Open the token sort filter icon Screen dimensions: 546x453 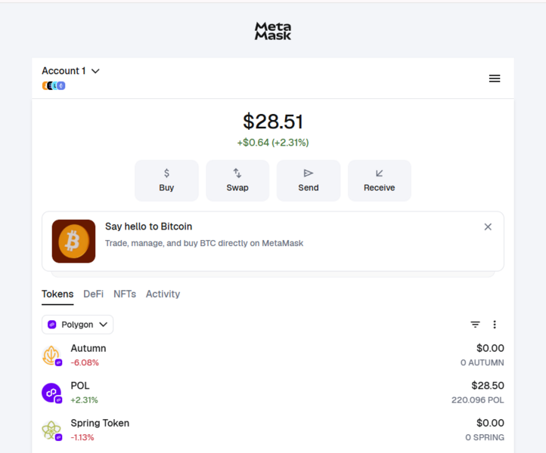[475, 325]
